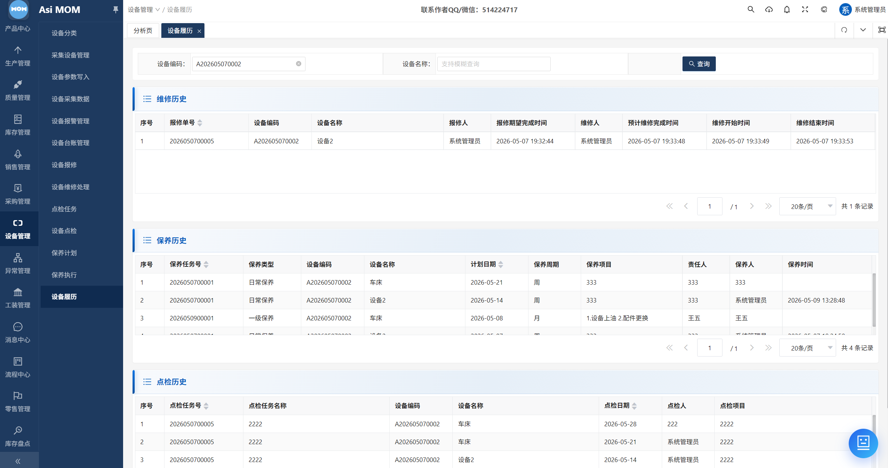Sort by 点检日期 column

(634, 406)
